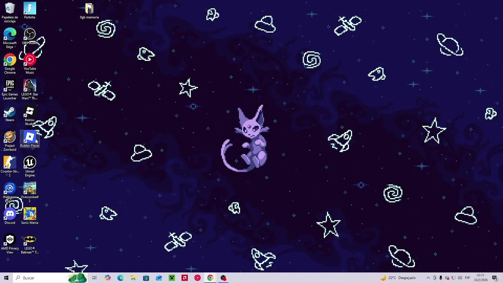503x283 pixels.
Task: Select the AMD Privacy View shortcut
Action: [x=10, y=244]
